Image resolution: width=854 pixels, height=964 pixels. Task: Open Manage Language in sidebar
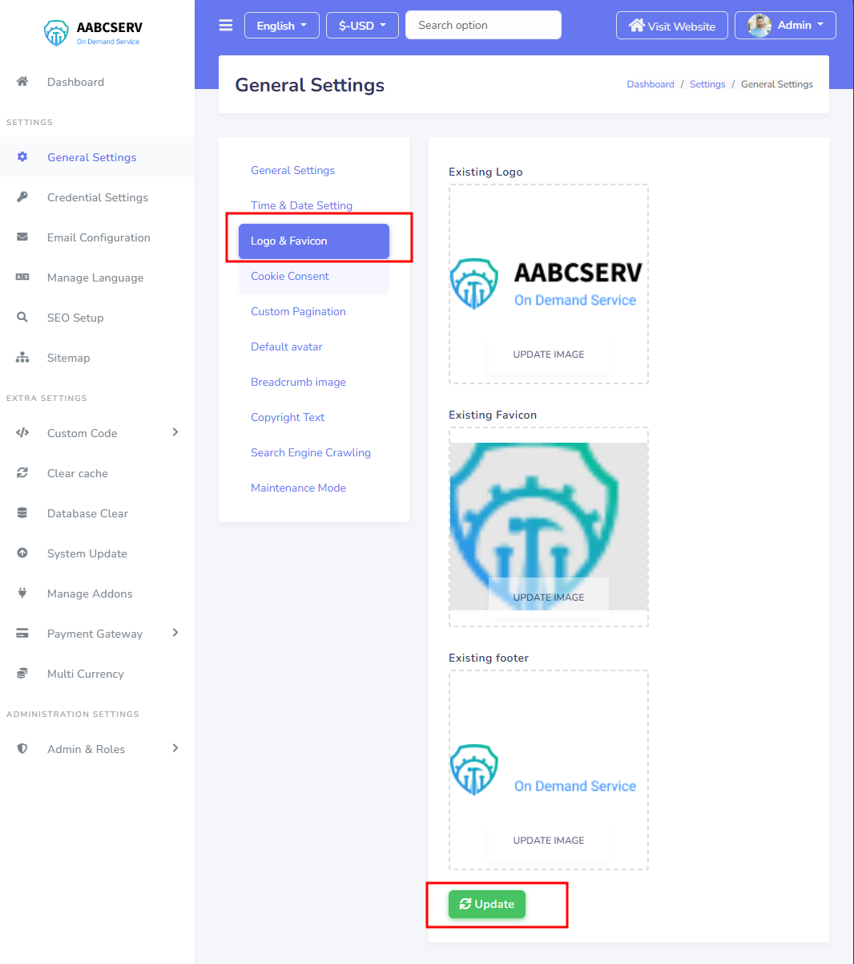click(x=97, y=277)
